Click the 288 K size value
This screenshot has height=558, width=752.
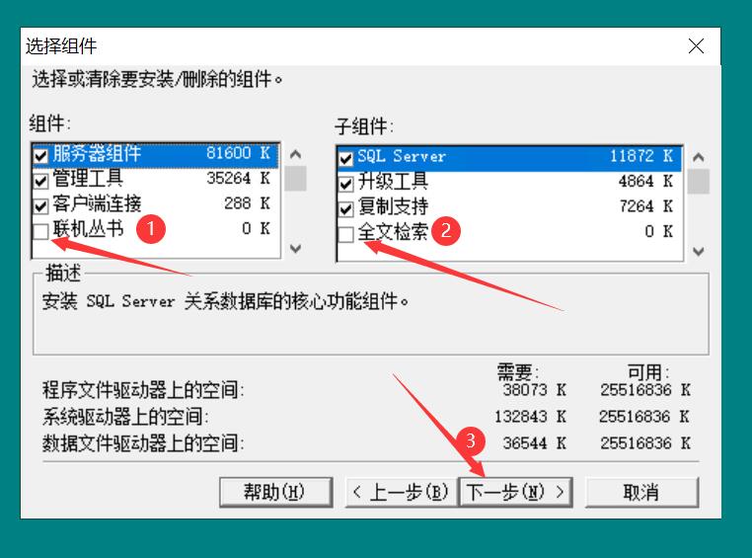[x=247, y=203]
